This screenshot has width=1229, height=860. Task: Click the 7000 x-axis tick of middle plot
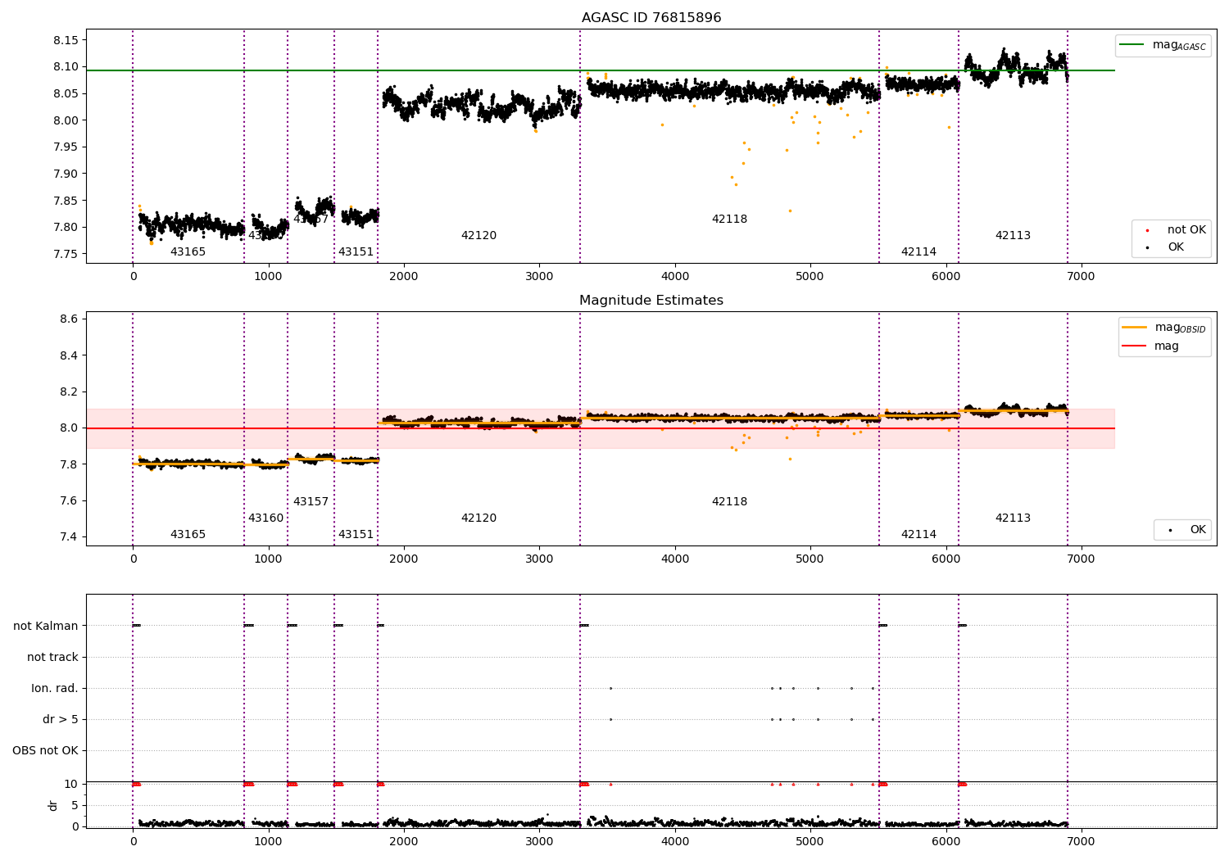(1081, 559)
